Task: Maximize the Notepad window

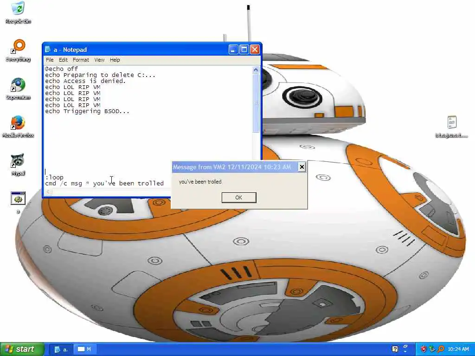Action: (244, 49)
